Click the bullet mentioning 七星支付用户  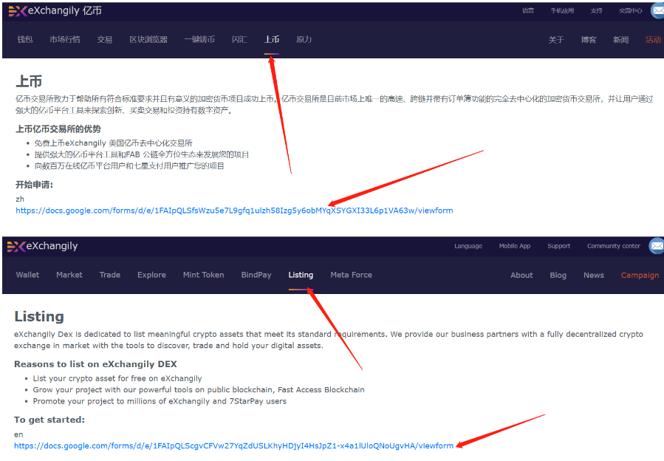coord(129,166)
